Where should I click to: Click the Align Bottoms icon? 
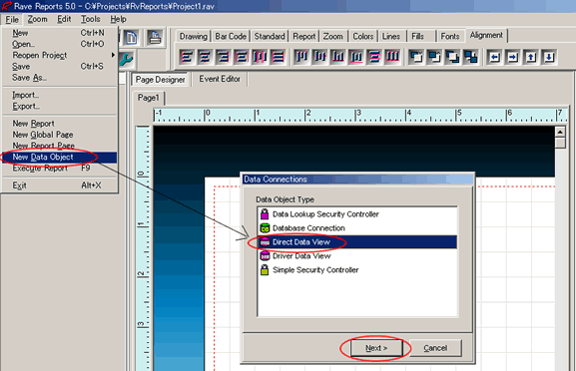338,57
